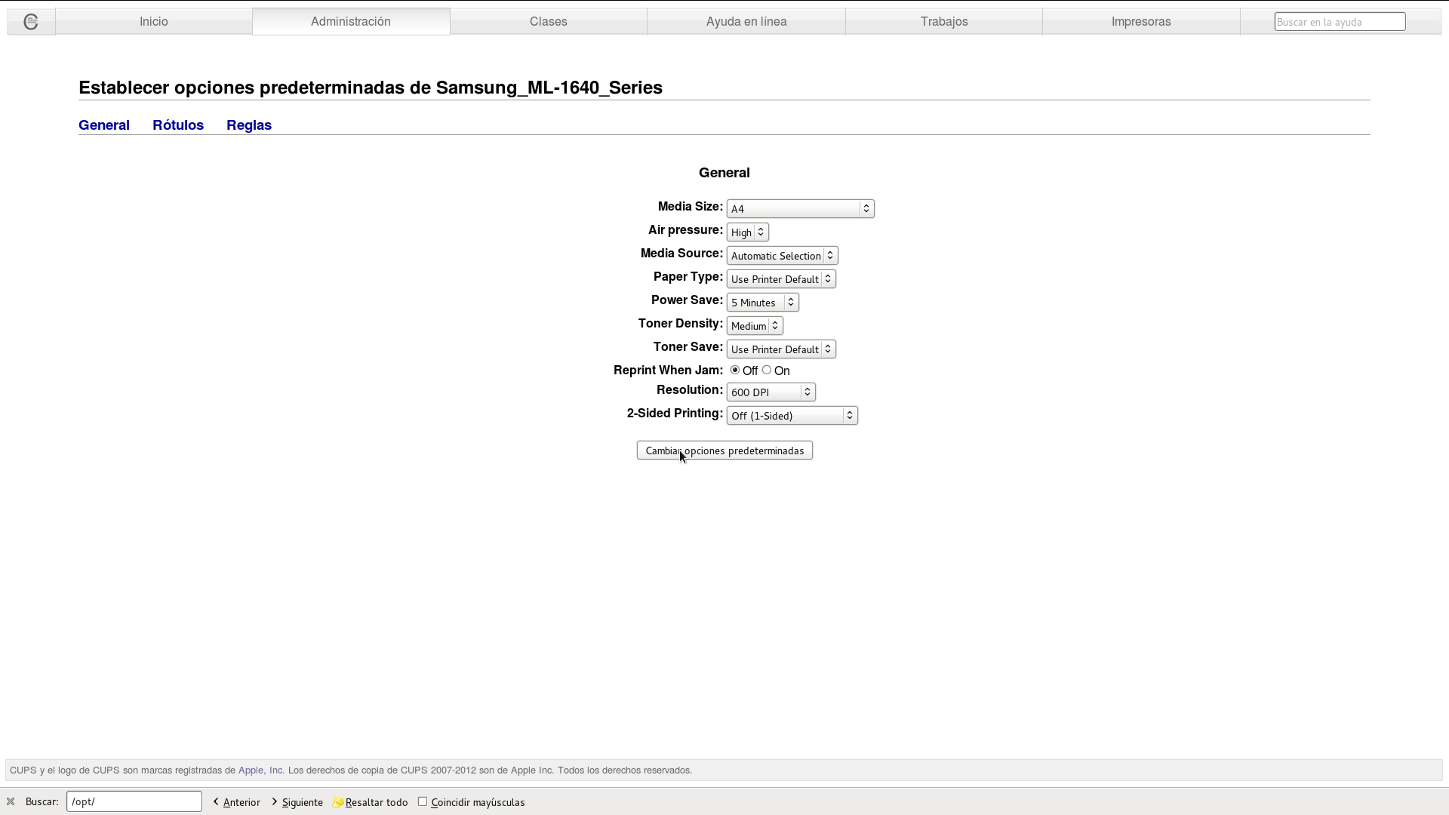
Task: Focus the Buscar en la ayuda field
Action: [x=1340, y=22]
